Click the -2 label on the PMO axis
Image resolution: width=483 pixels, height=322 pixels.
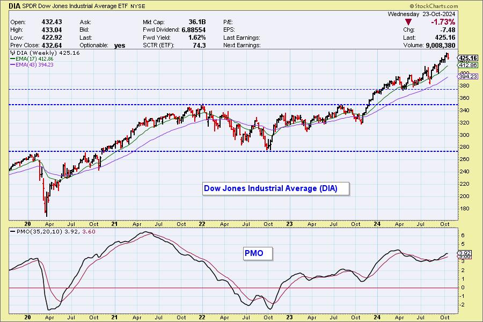coord(463,305)
